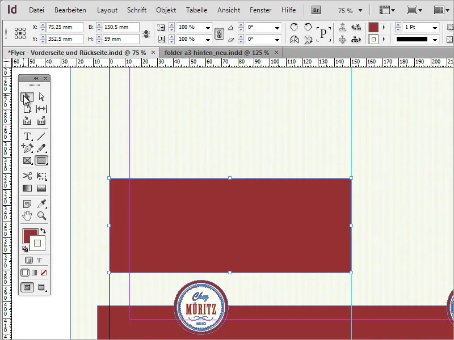Apply color to selection
454x340 pixels.
(25, 273)
